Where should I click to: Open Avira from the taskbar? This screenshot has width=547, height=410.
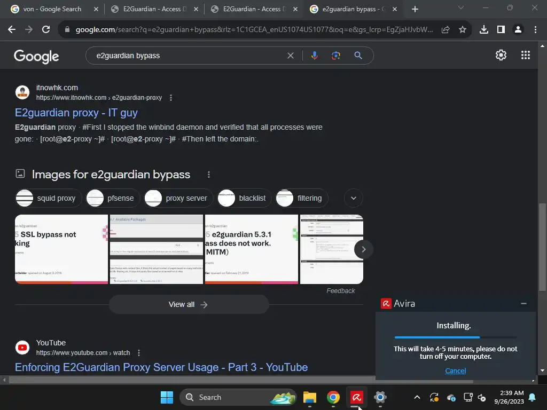[356, 397]
